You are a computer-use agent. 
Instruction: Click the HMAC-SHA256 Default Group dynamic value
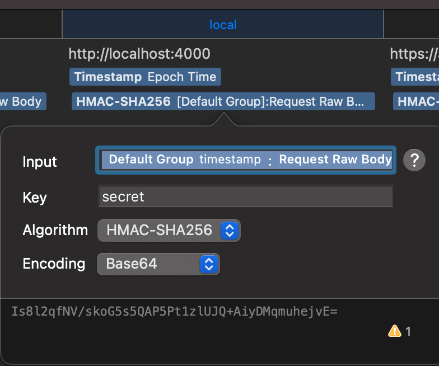coord(223,101)
